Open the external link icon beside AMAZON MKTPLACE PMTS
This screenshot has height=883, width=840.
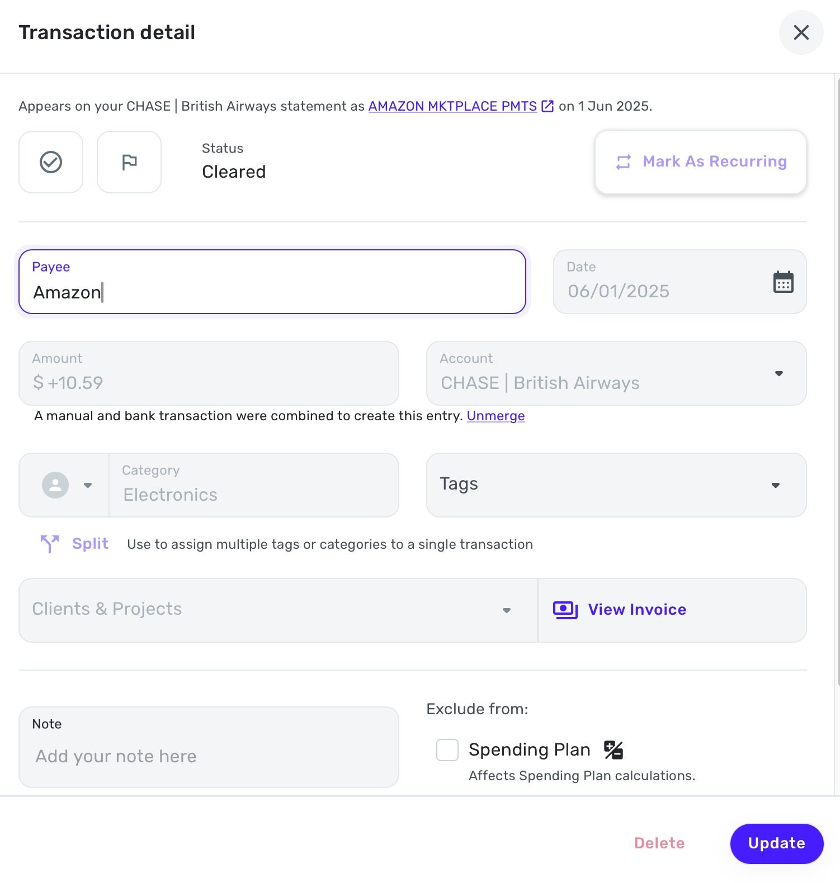(548, 106)
